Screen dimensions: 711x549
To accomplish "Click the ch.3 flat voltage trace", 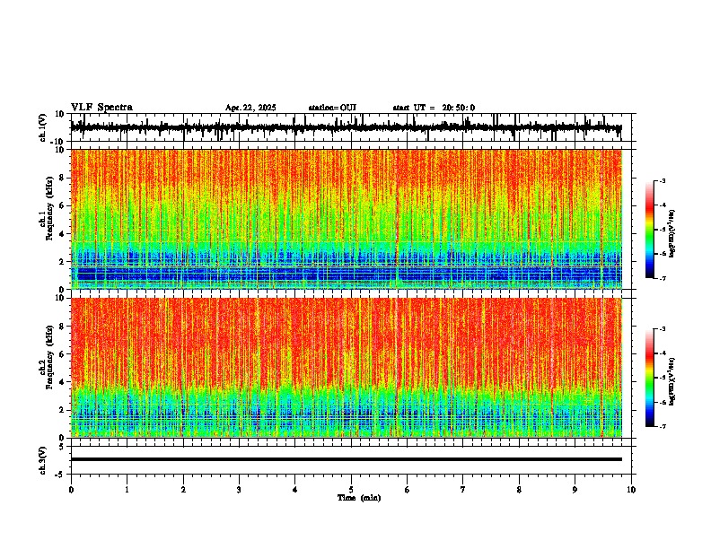I will tap(346, 459).
